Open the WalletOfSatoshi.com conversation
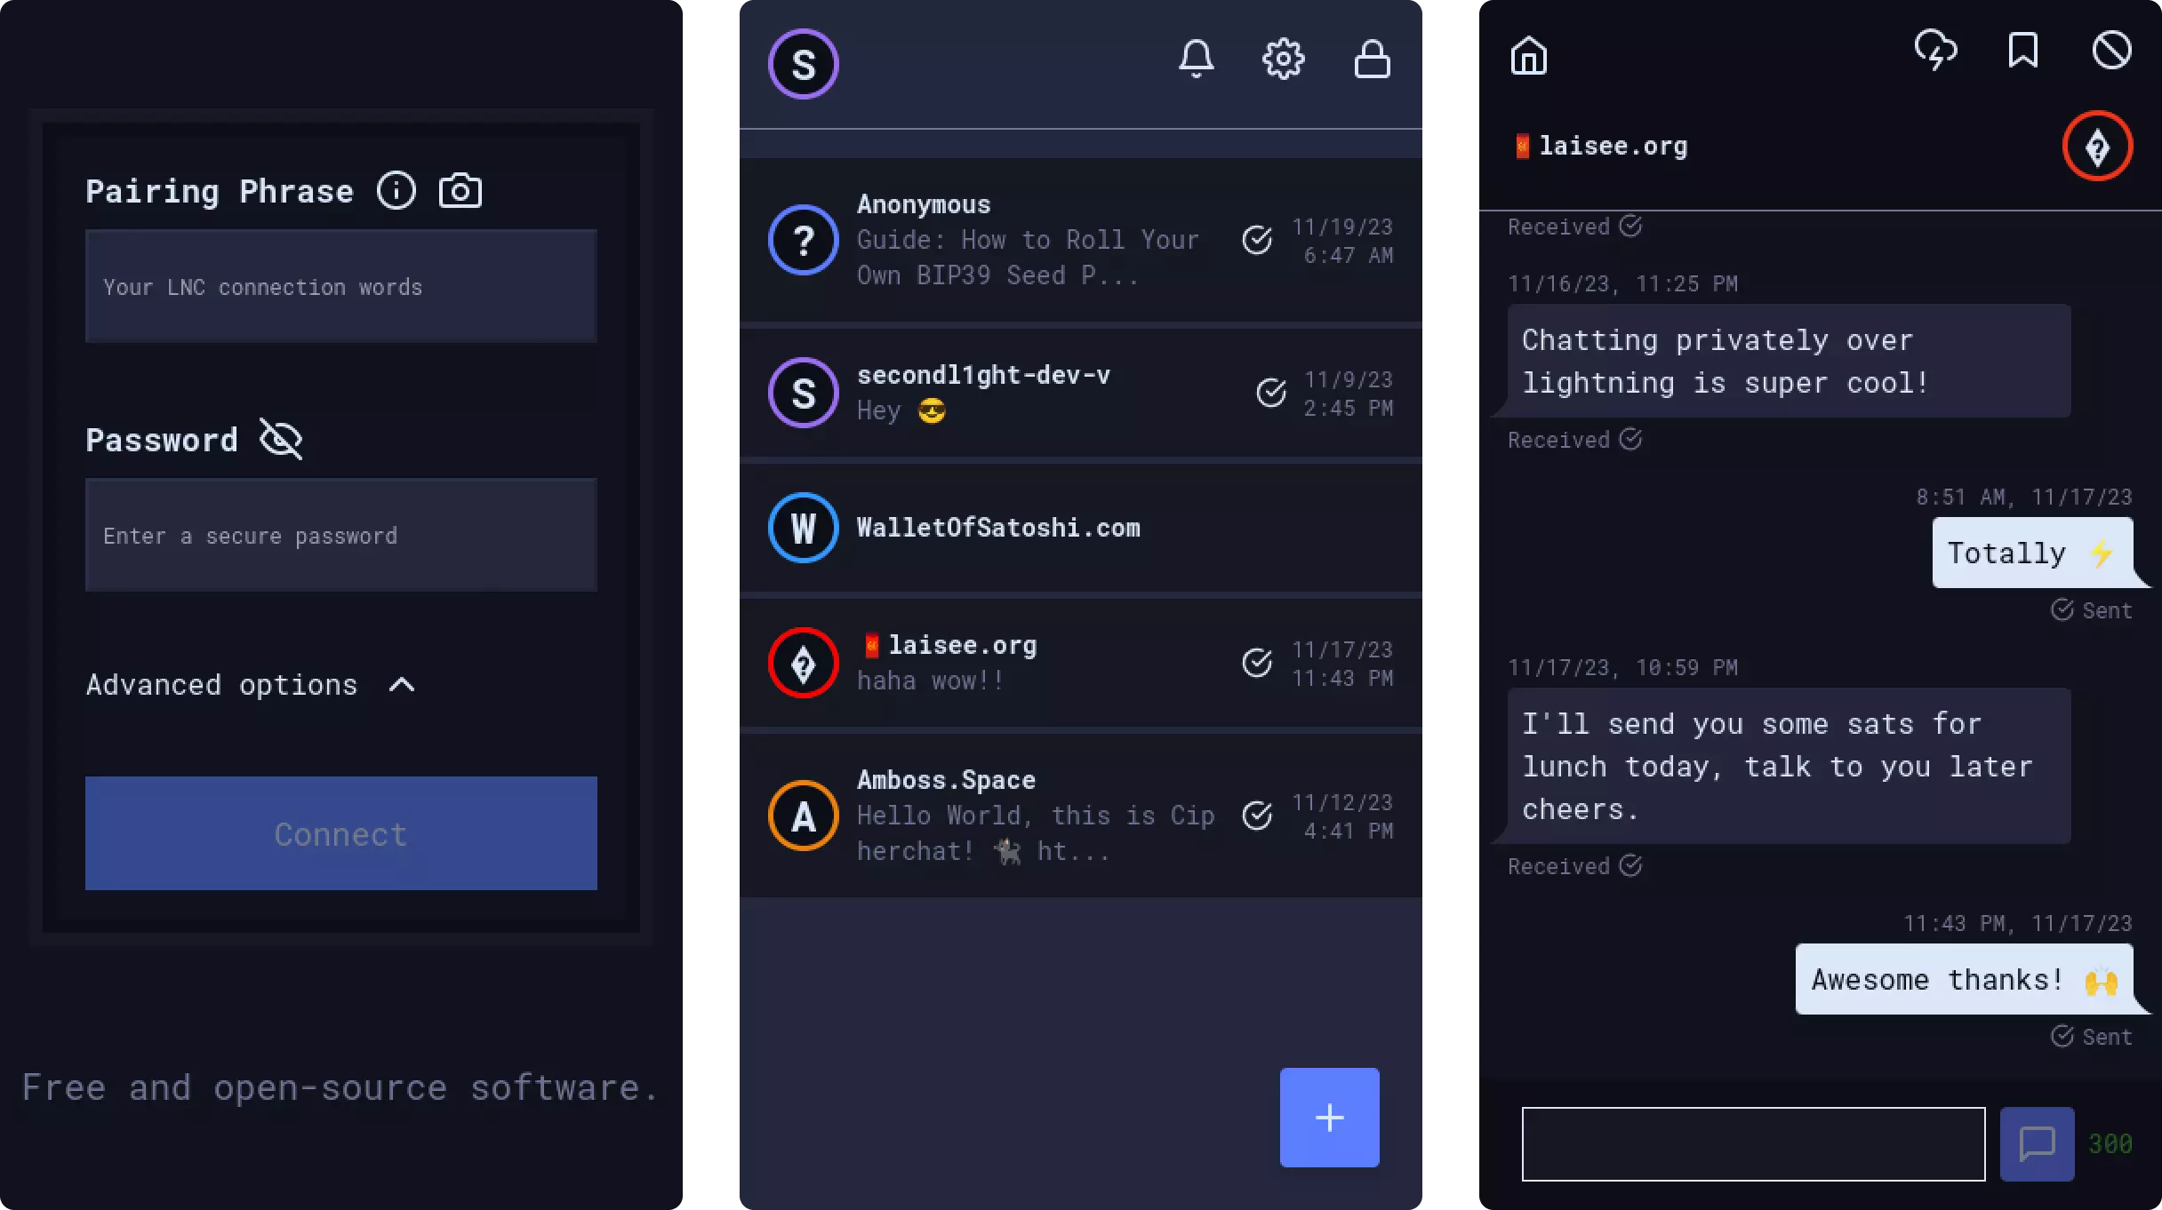The height and width of the screenshot is (1210, 2162). pos(1022,527)
